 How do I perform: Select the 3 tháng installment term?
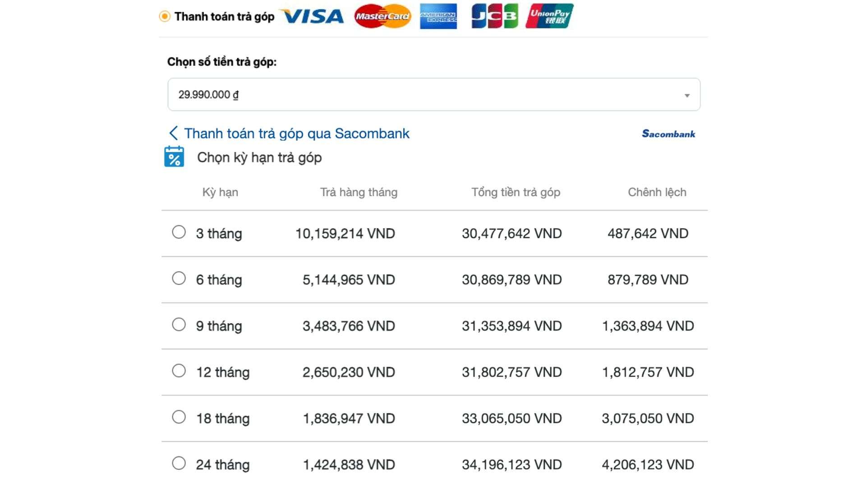[x=179, y=232]
